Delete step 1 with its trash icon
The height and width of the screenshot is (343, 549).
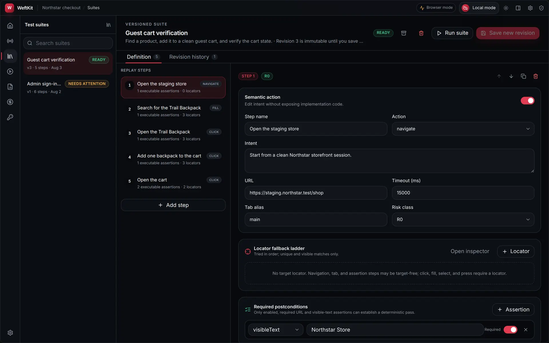(536, 76)
